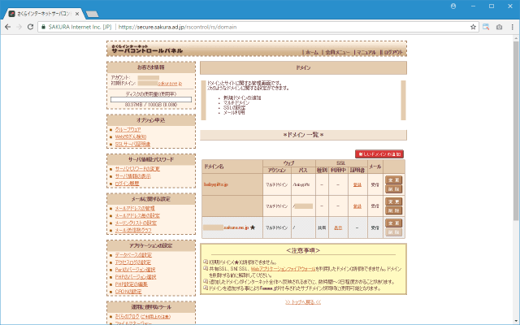This screenshot has height=325, width=520.
Task: Open サーバパスワードの変更 sidebar link
Action: 136,168
